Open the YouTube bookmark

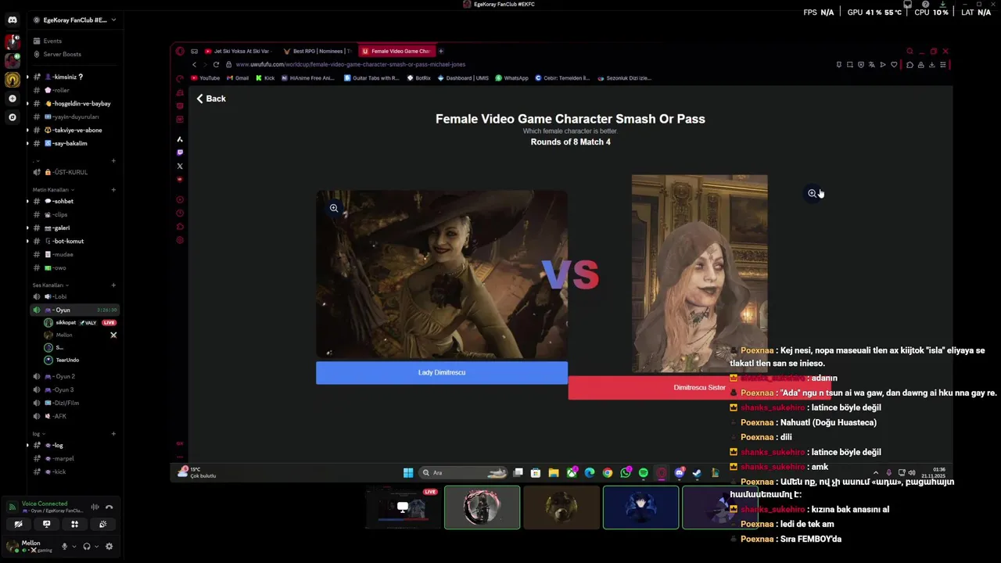(x=205, y=78)
